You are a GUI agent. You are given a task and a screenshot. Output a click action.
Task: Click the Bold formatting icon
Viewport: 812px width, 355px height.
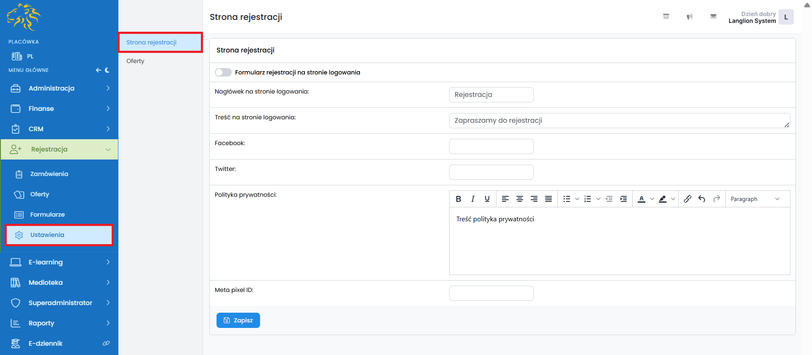458,199
